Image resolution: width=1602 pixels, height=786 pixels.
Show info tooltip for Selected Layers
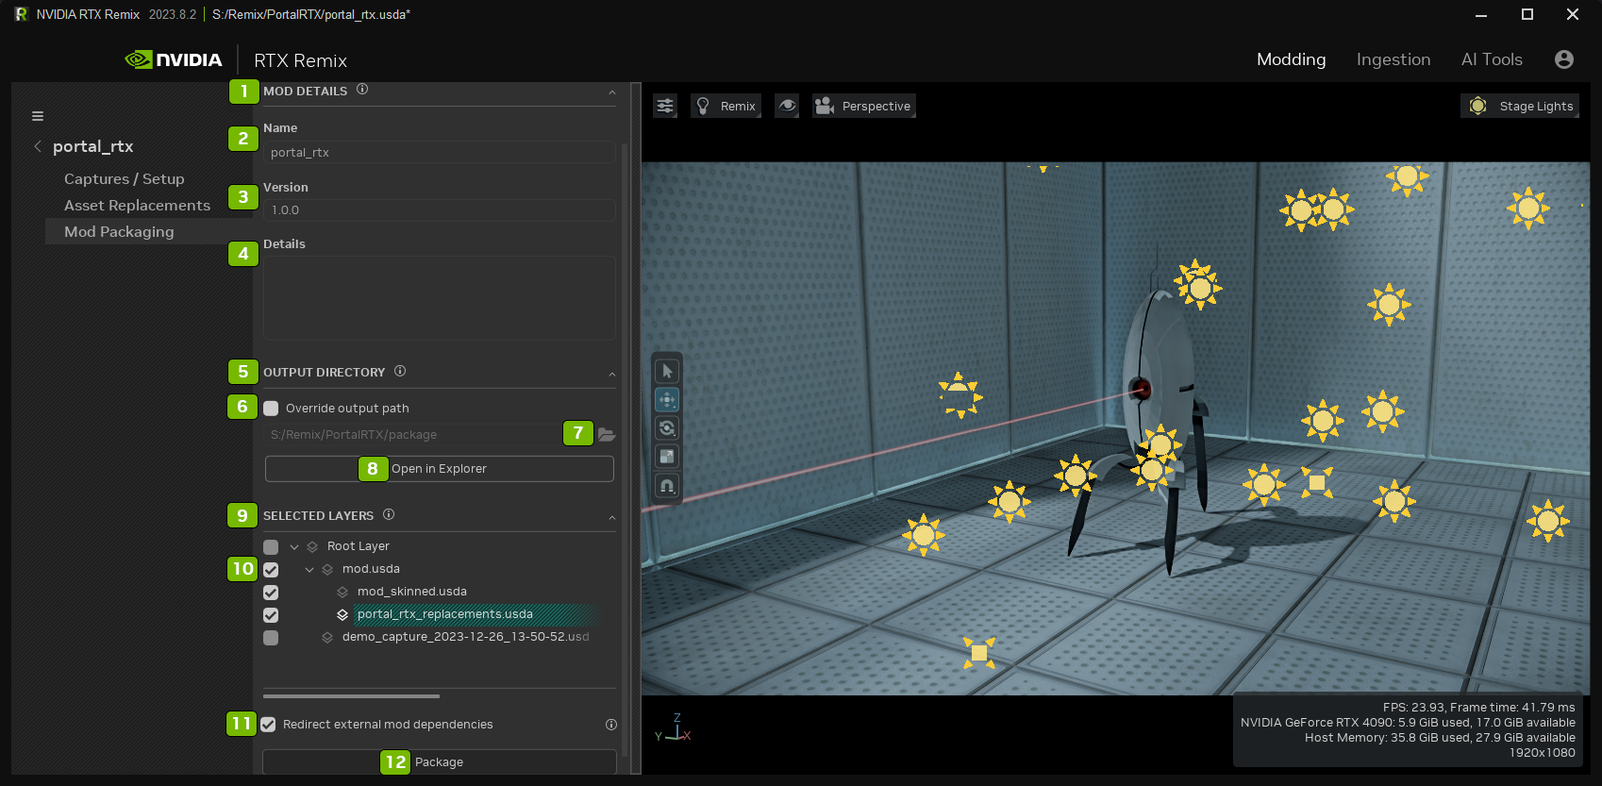coord(389,514)
